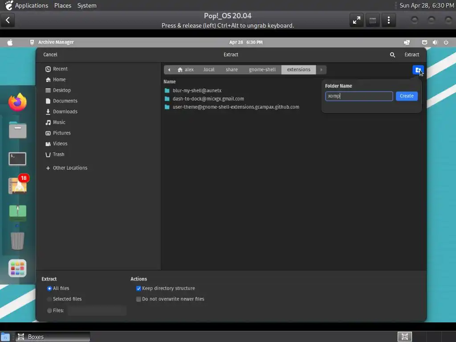Open the Places menu

pos(63,5)
